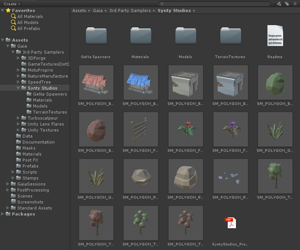Open the TerrainTextures folder icon
Image resolution: width=300 pixels, height=250 pixels.
pyautogui.click(x=230, y=36)
